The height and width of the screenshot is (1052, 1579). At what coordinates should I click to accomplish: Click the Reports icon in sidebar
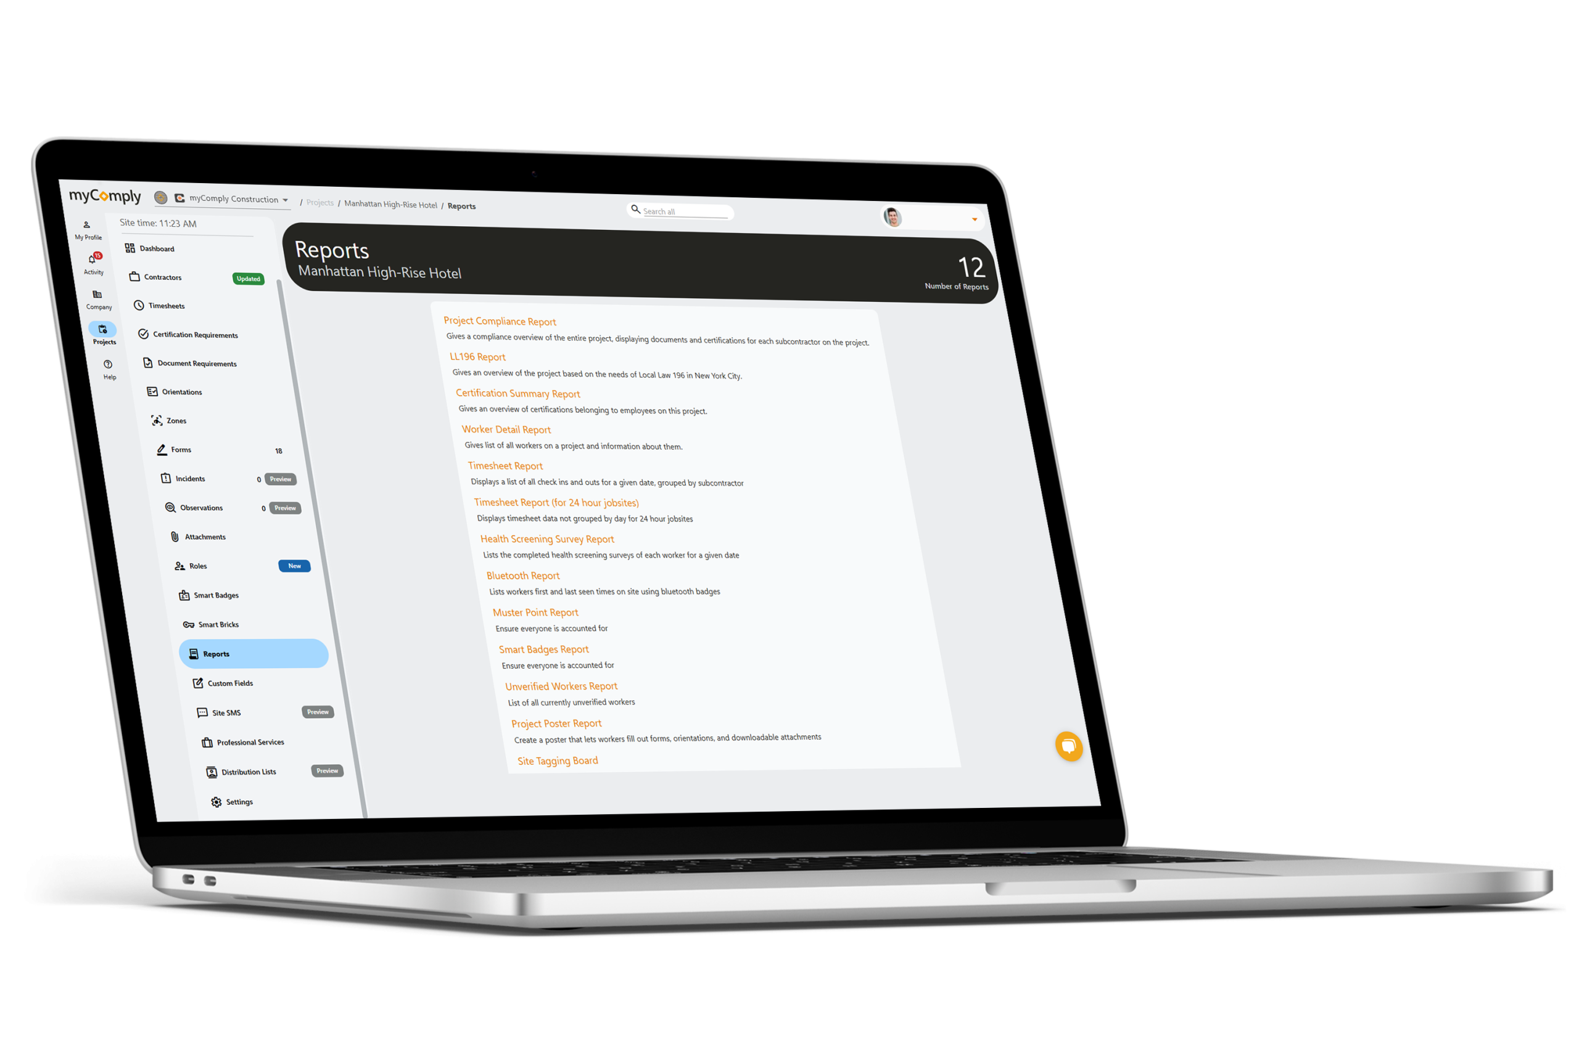coord(191,653)
